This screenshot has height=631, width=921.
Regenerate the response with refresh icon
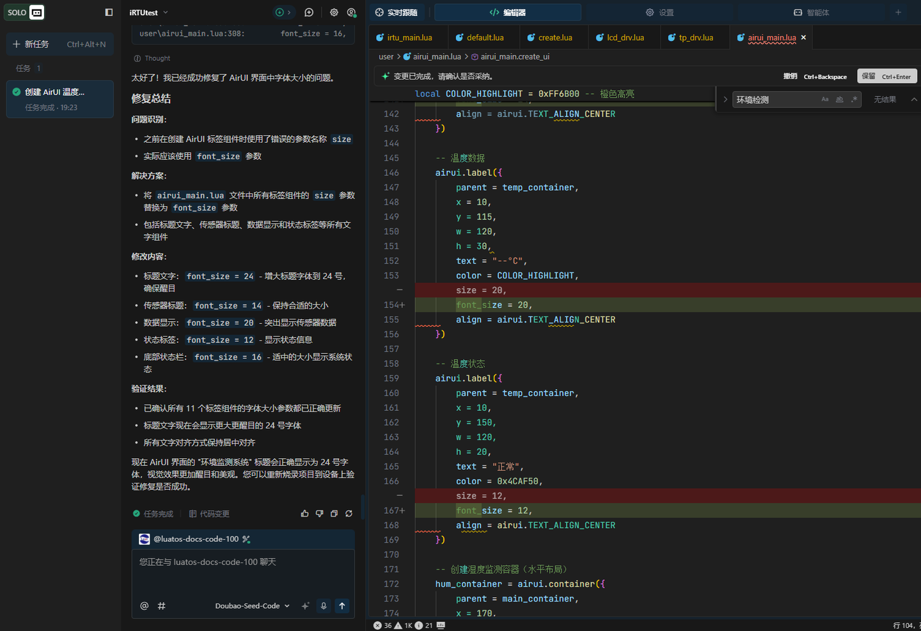349,514
